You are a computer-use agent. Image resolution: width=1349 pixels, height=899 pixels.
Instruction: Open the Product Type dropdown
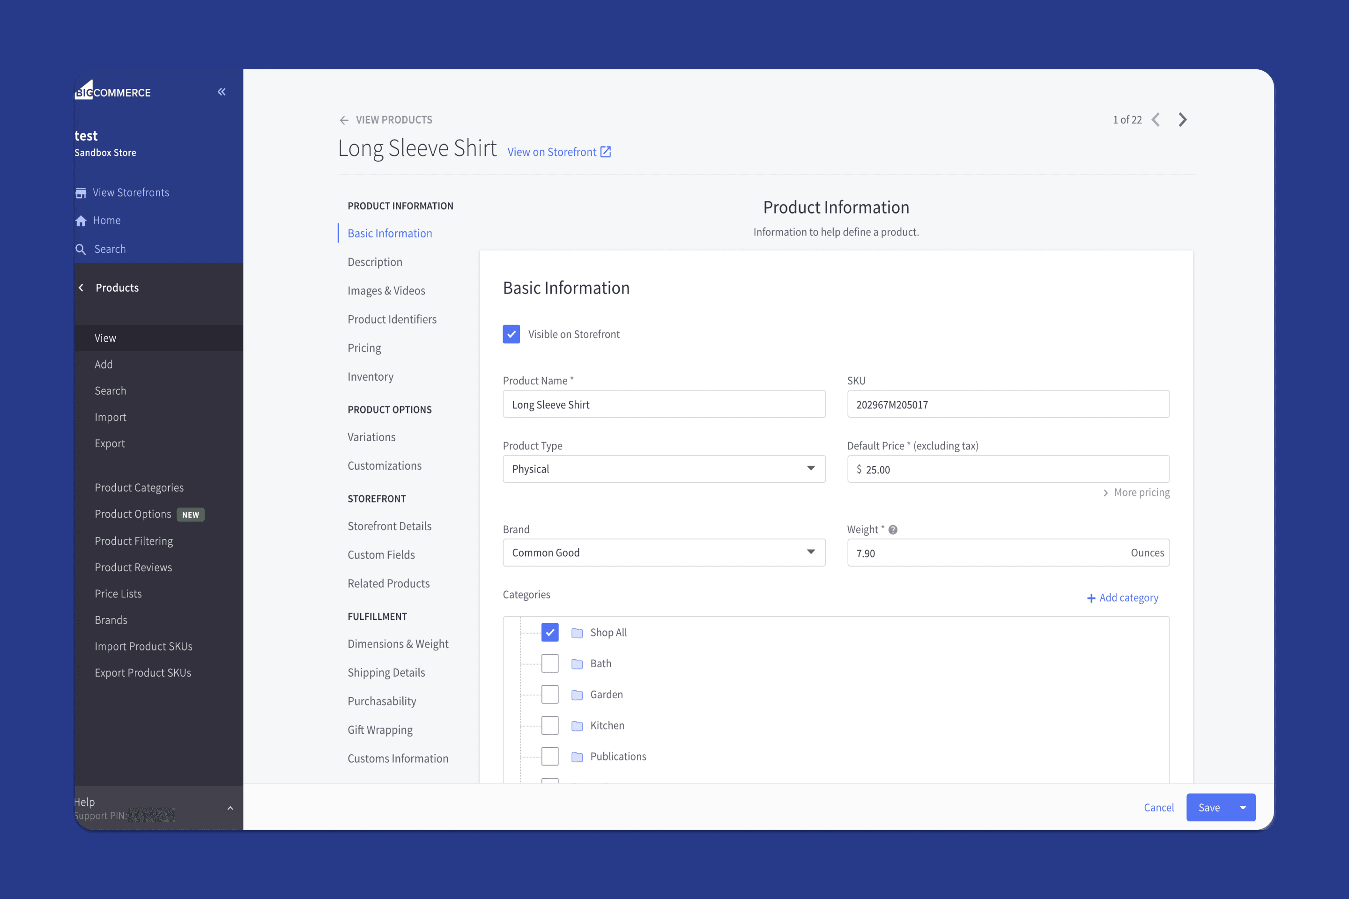664,469
